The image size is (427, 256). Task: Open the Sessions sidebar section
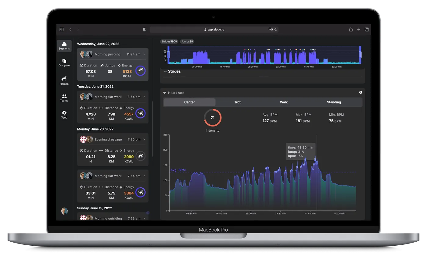click(x=64, y=46)
